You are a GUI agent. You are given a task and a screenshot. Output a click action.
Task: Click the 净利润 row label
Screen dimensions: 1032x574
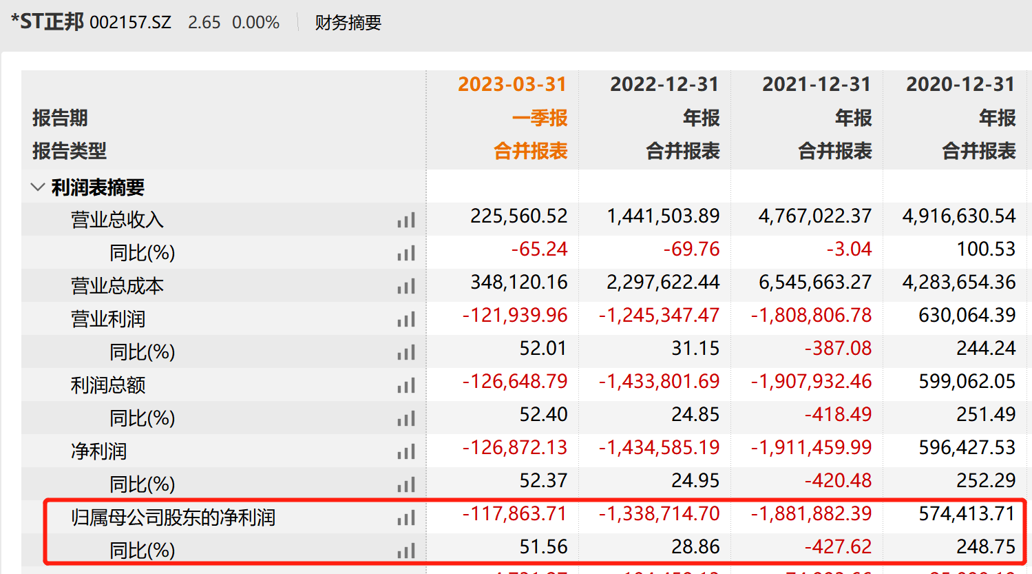tap(98, 451)
